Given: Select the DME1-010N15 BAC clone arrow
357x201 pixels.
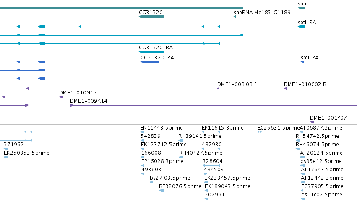Looking at the screenshot, I should (x=61, y=97).
